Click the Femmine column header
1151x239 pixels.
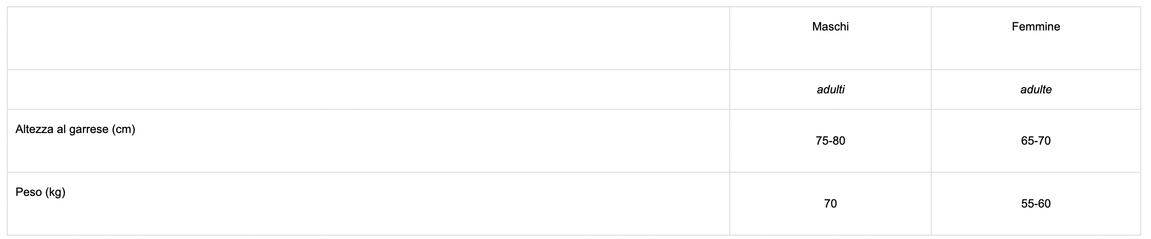pos(1036,27)
